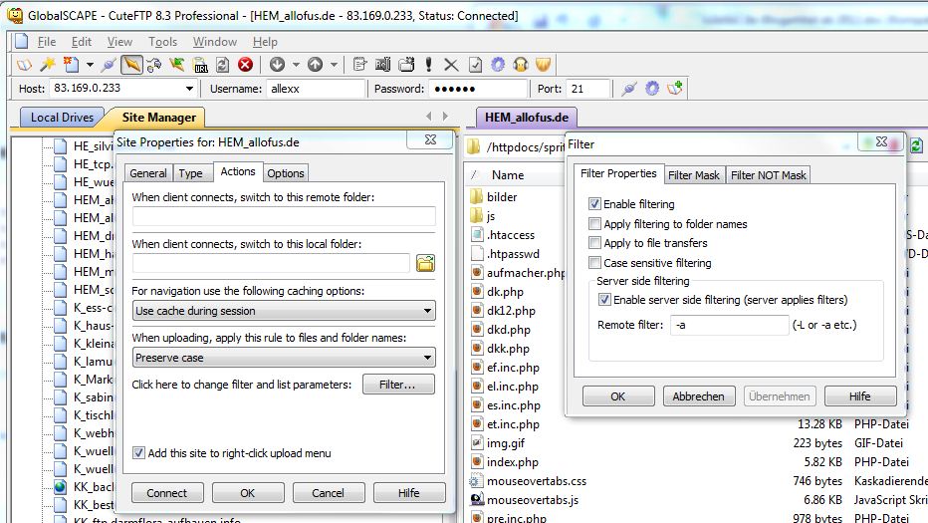Click the Connect button in Site Properties
928x523 pixels.
tap(167, 493)
